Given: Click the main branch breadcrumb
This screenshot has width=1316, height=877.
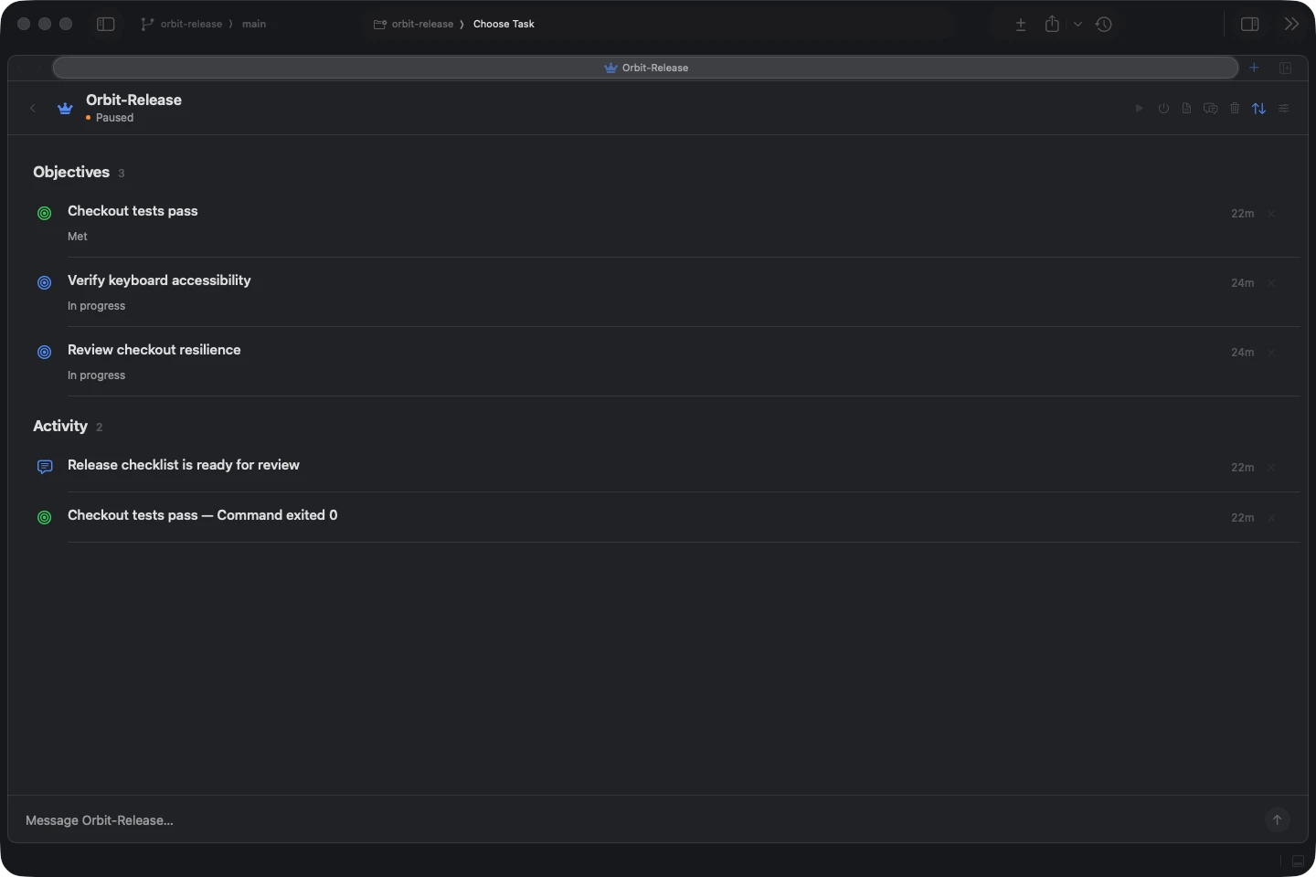Looking at the screenshot, I should point(254,25).
